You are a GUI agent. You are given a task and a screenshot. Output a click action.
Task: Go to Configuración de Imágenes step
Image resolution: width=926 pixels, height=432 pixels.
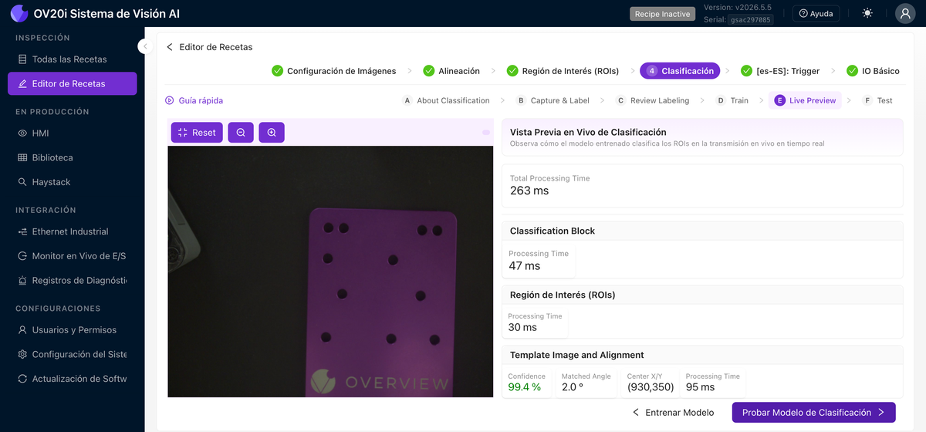334,71
